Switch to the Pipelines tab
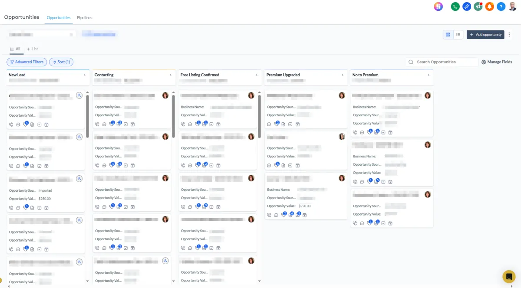The image size is (521, 288). click(x=85, y=18)
